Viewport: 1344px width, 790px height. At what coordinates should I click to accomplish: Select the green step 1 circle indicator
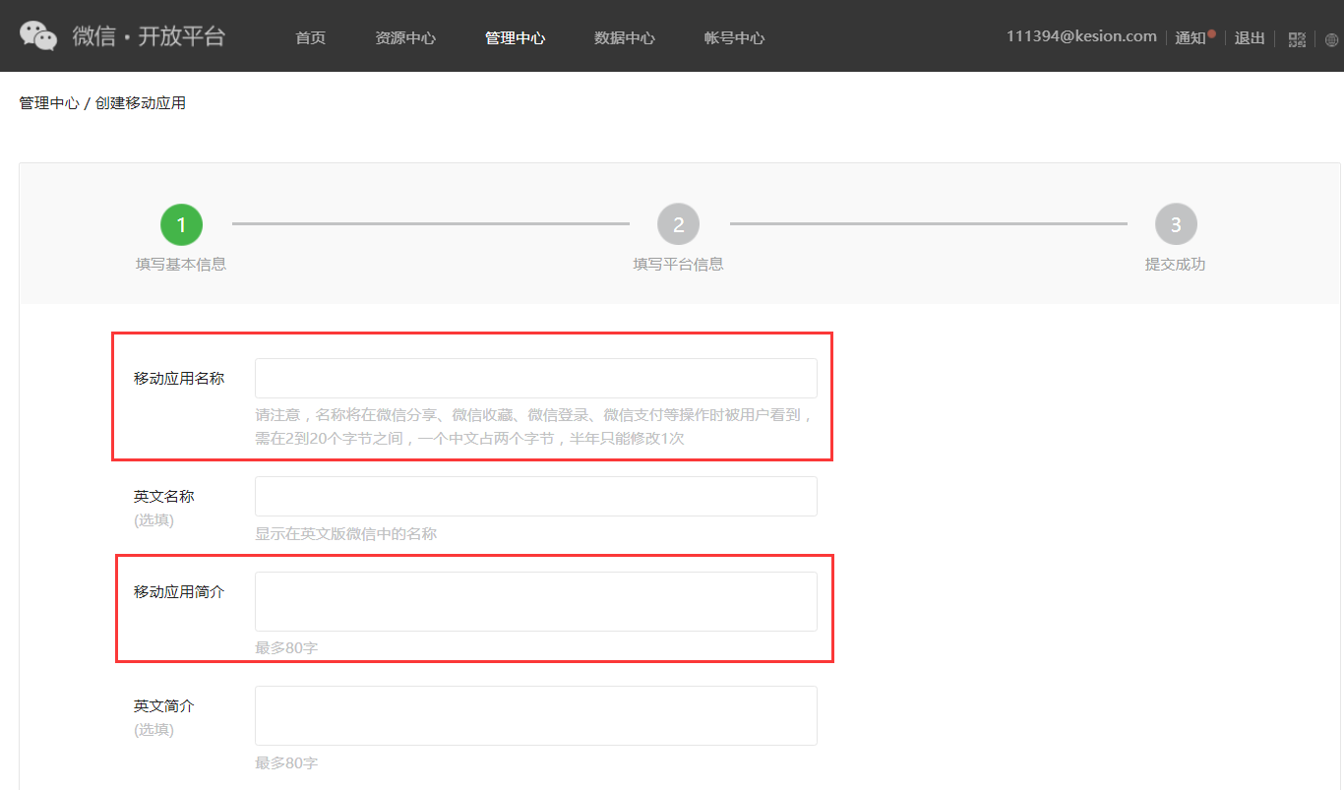click(x=181, y=223)
